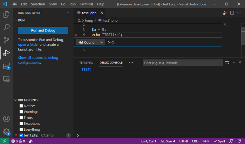Open the Remote Explorer view
This screenshot has height=144, width=245.
coord(6,79)
